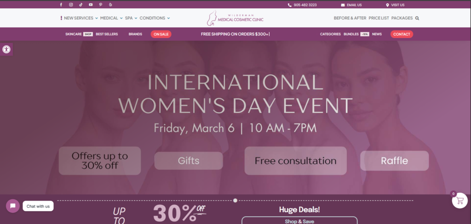Open the chat bubble icon
This screenshot has height=224, width=471.
(13, 206)
